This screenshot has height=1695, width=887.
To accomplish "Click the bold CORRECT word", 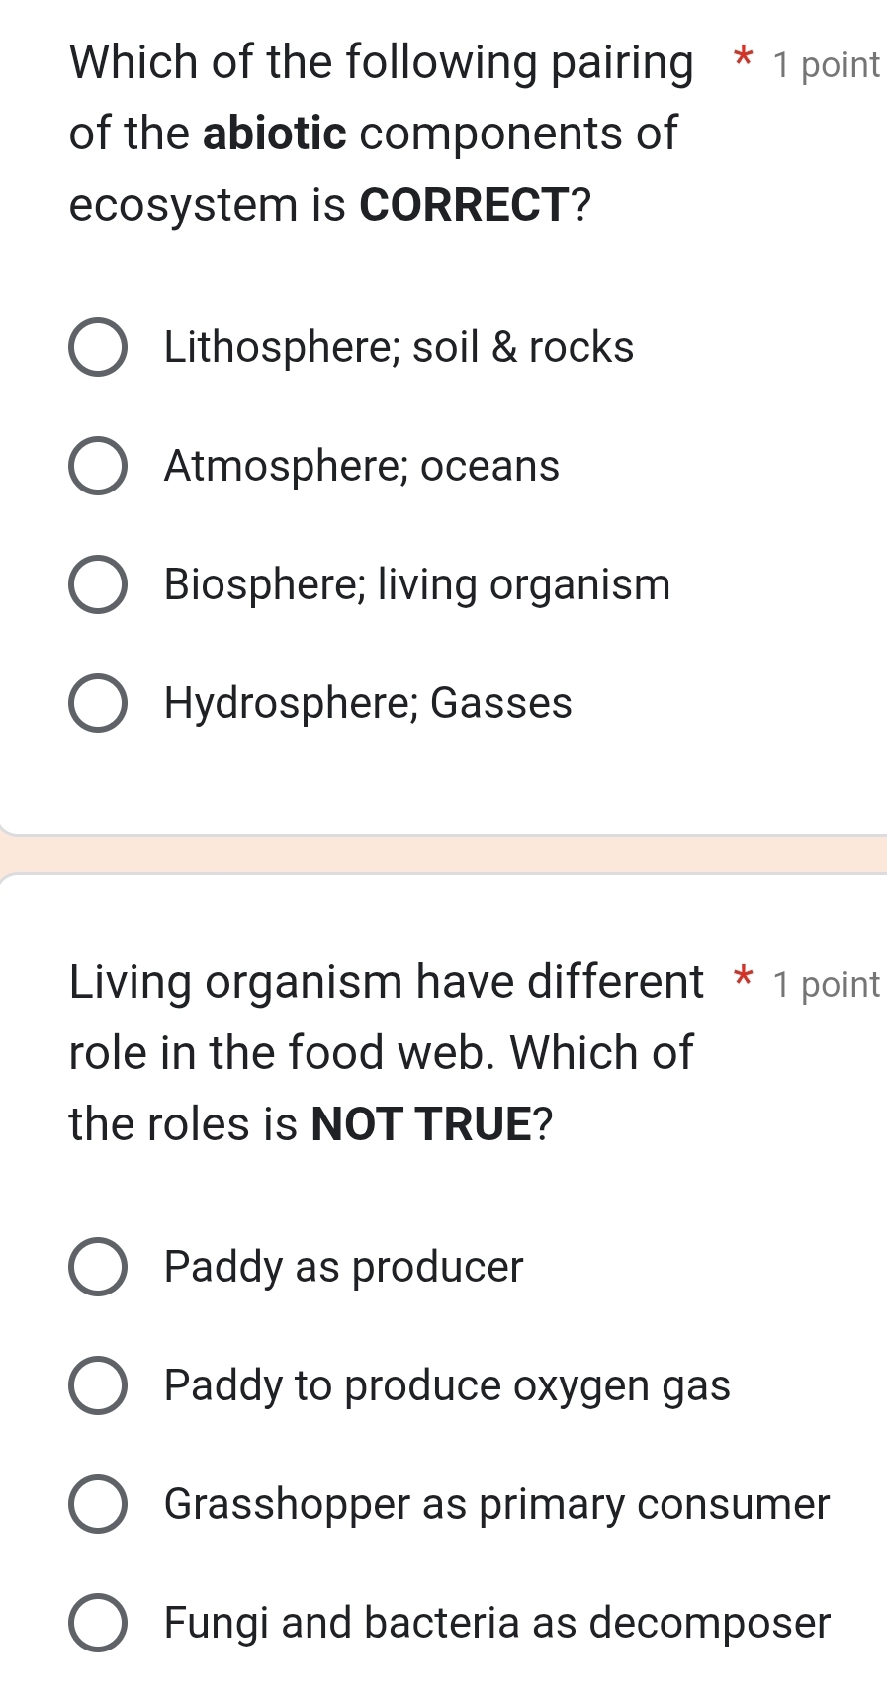I will click(463, 205).
